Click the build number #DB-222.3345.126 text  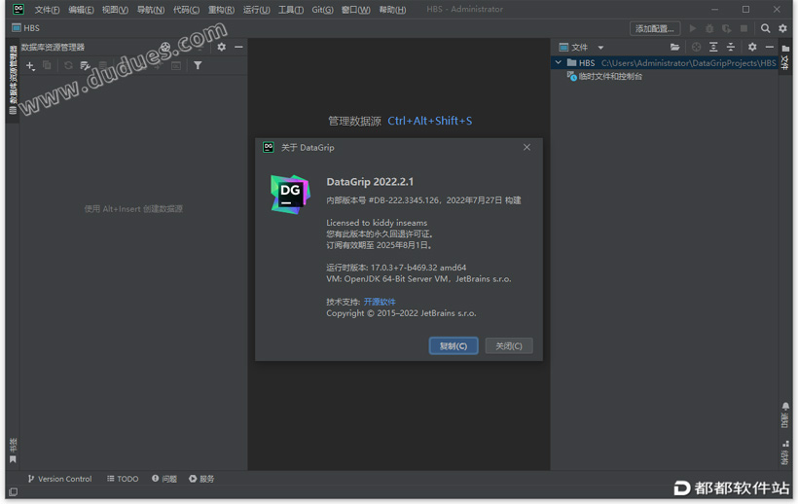click(403, 200)
